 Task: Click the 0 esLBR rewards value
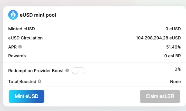173,56
